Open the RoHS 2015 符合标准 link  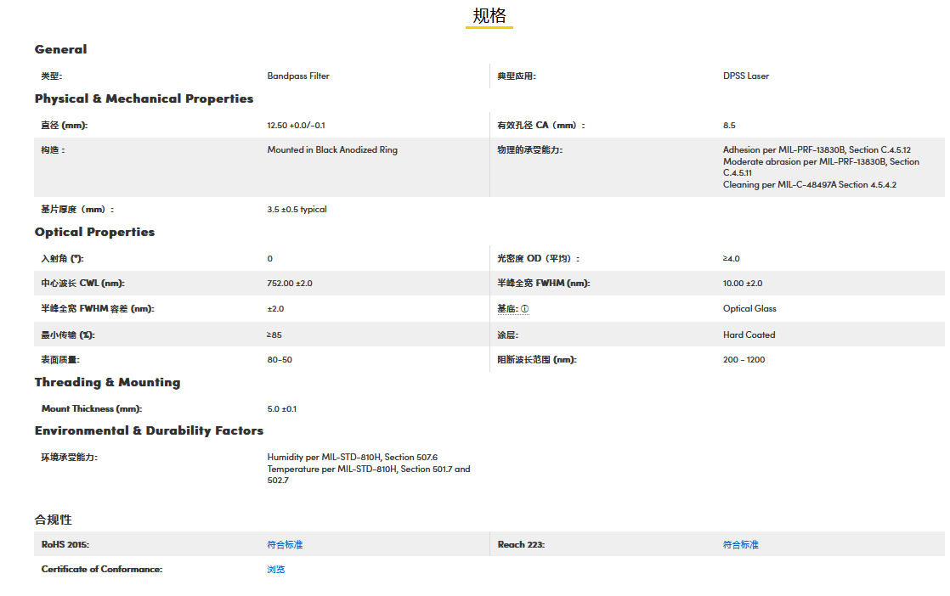285,544
